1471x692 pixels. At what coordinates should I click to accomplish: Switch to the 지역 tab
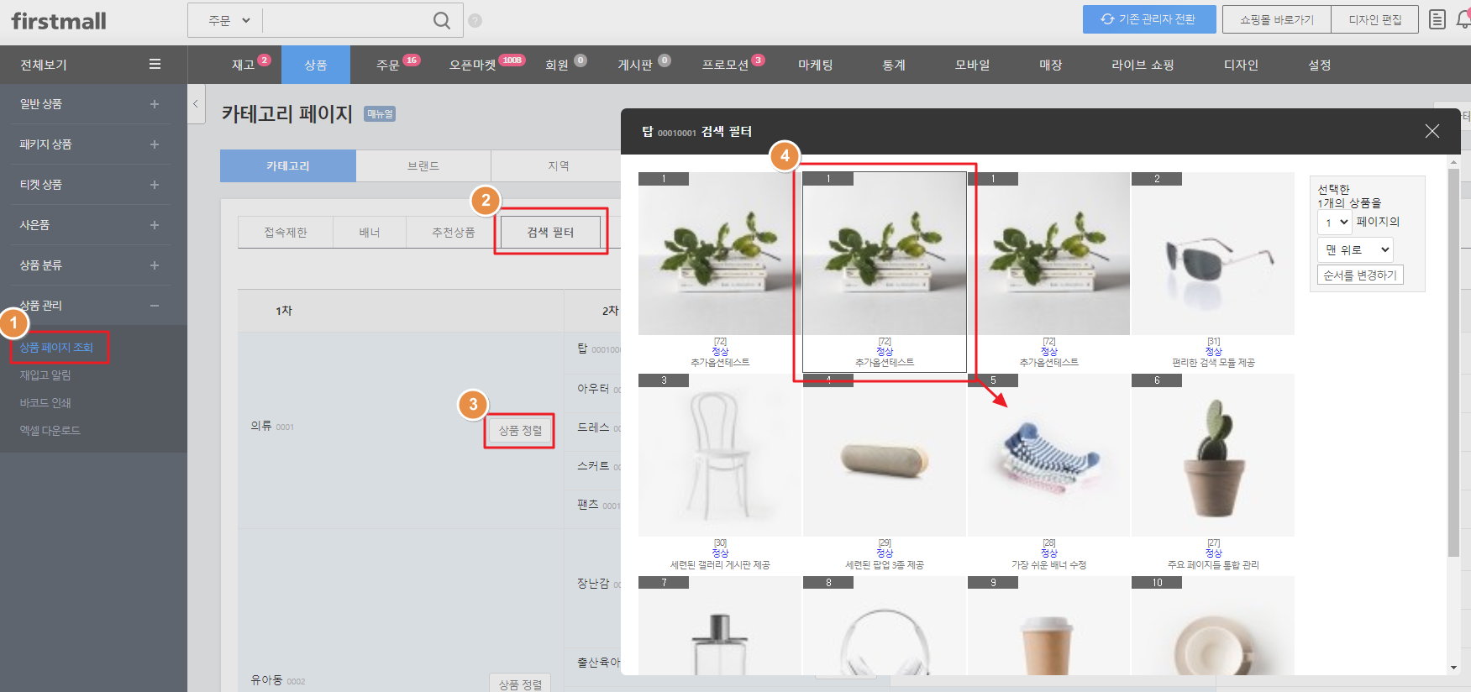559,166
